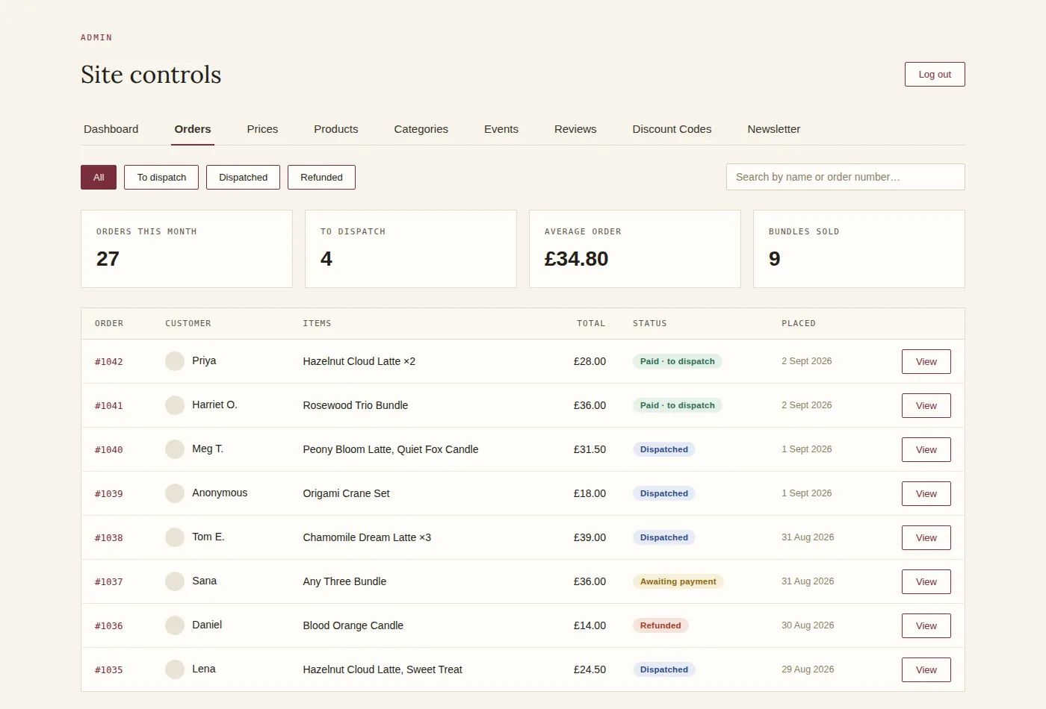
Task: Click Harriet O.'s avatar circle
Action: pyautogui.click(x=175, y=405)
